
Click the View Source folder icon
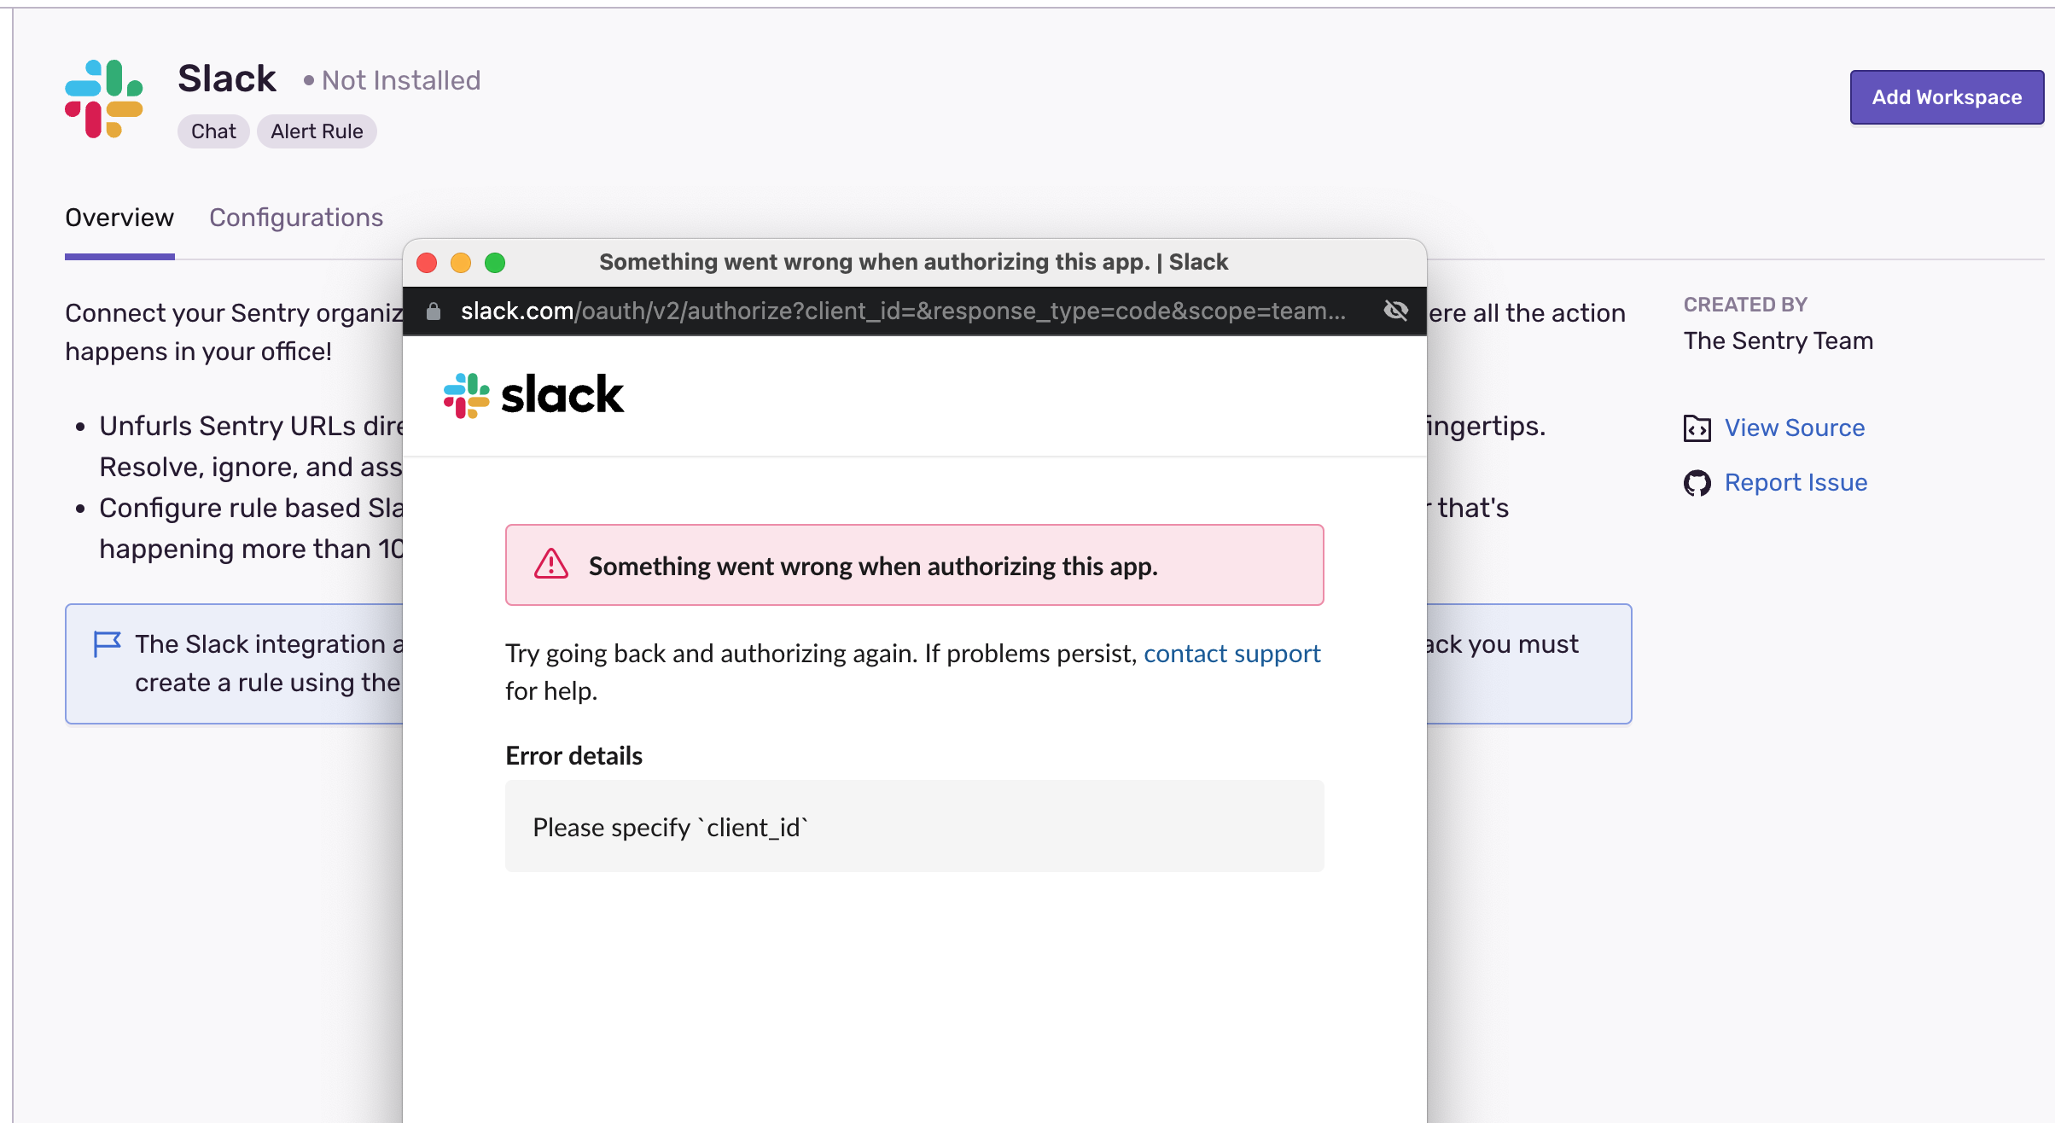(1698, 428)
